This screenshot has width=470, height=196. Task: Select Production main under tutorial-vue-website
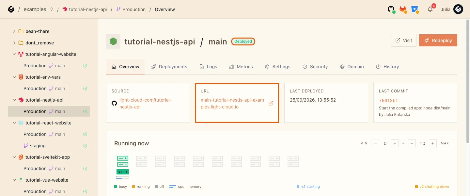[x=49, y=191]
